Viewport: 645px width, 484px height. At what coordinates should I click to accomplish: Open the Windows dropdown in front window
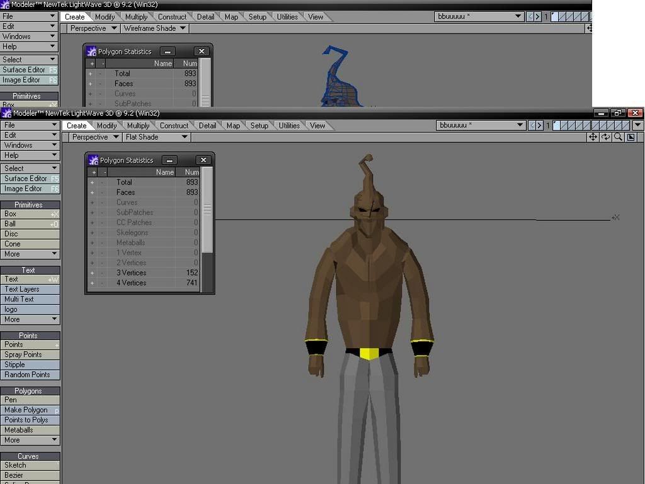[30, 145]
